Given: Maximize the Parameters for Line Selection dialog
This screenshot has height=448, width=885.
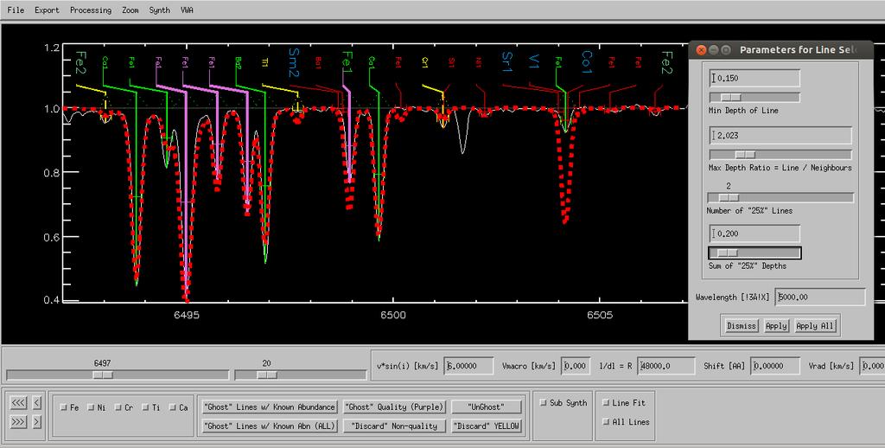Looking at the screenshot, I should click(x=726, y=49).
